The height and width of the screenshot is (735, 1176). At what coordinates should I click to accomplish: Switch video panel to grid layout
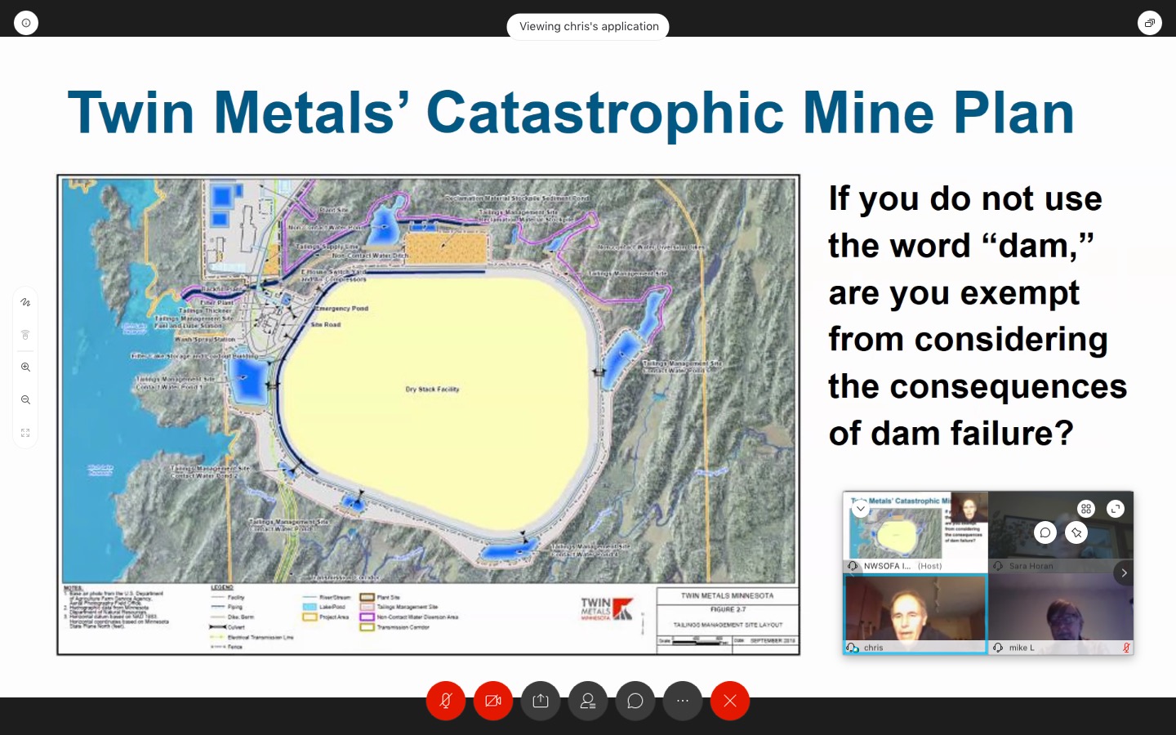point(1085,509)
